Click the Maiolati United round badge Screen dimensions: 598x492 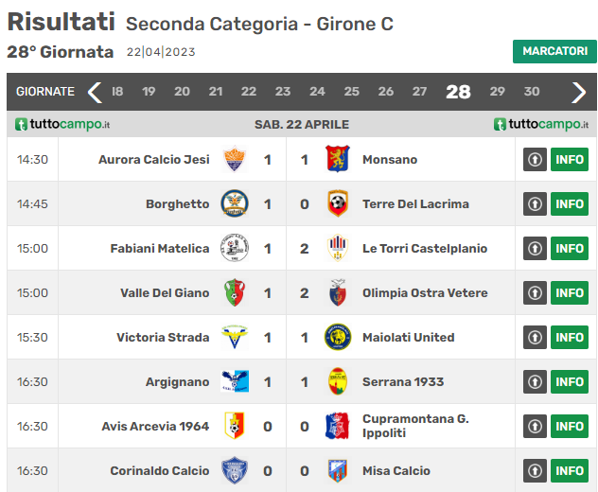coord(338,337)
